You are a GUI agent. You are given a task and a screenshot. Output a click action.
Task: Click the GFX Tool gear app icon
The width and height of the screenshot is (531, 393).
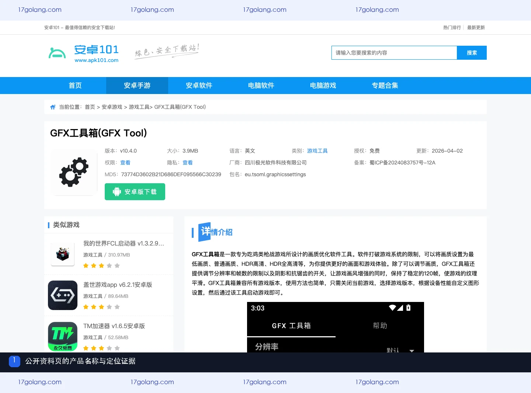click(x=74, y=172)
